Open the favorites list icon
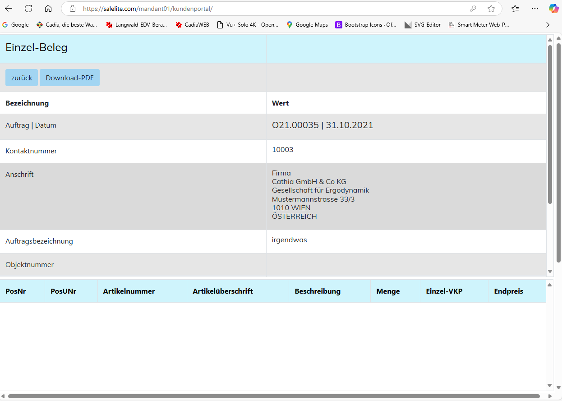This screenshot has height=401, width=562. (x=515, y=9)
